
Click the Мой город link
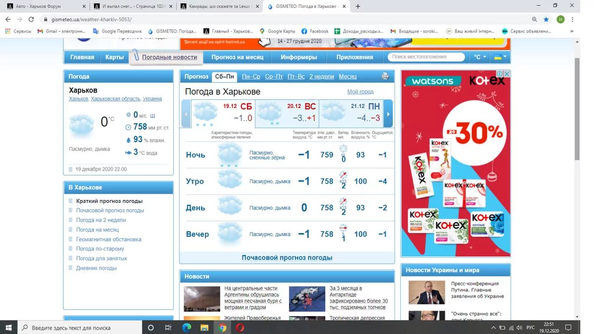tap(360, 92)
